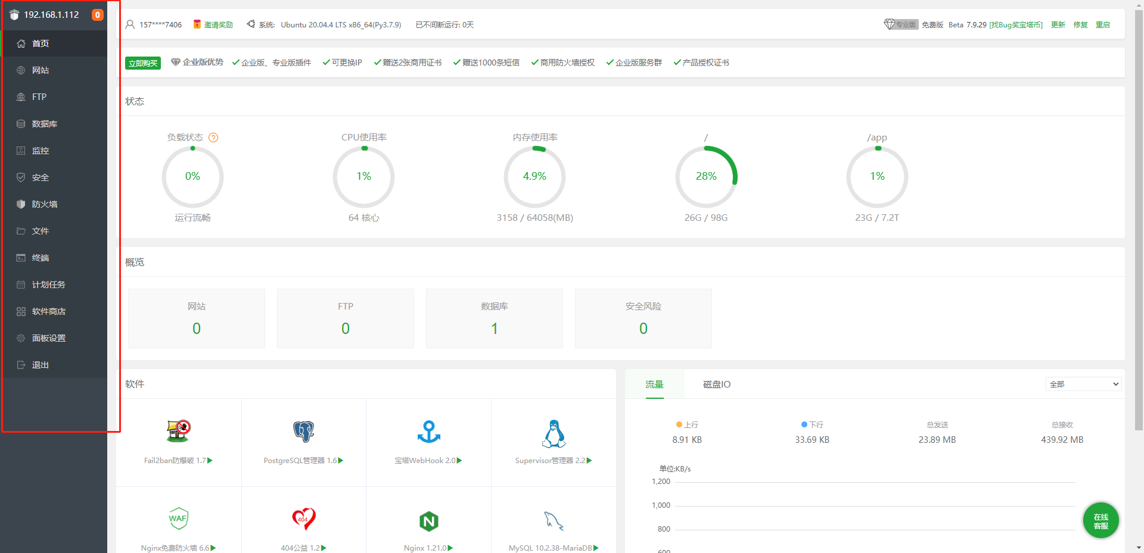The image size is (1144, 553).
Task: Click the 立即购买 button
Action: pos(143,63)
